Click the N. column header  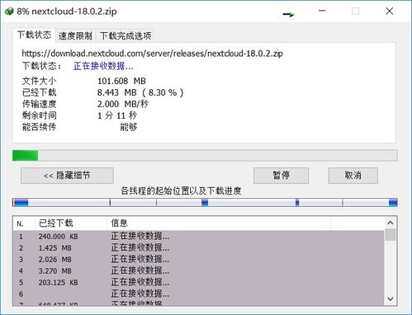24,223
